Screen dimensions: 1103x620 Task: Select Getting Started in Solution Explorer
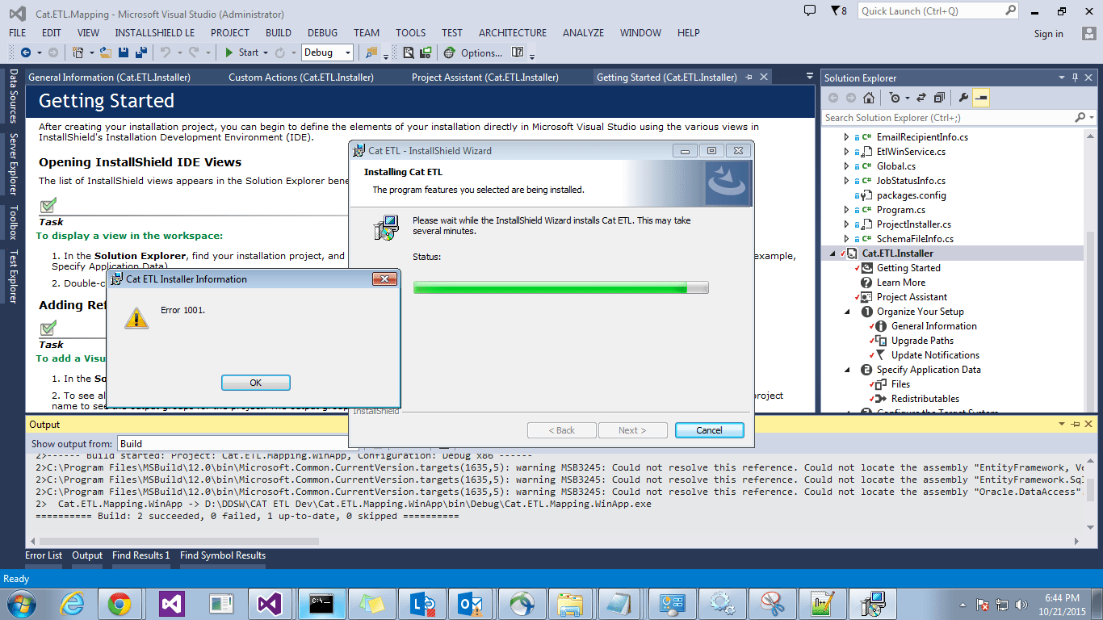(908, 268)
